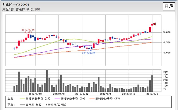Click the orange 75-day moving average legend swatch
This screenshot has height=110, width=178.
point(92,99)
